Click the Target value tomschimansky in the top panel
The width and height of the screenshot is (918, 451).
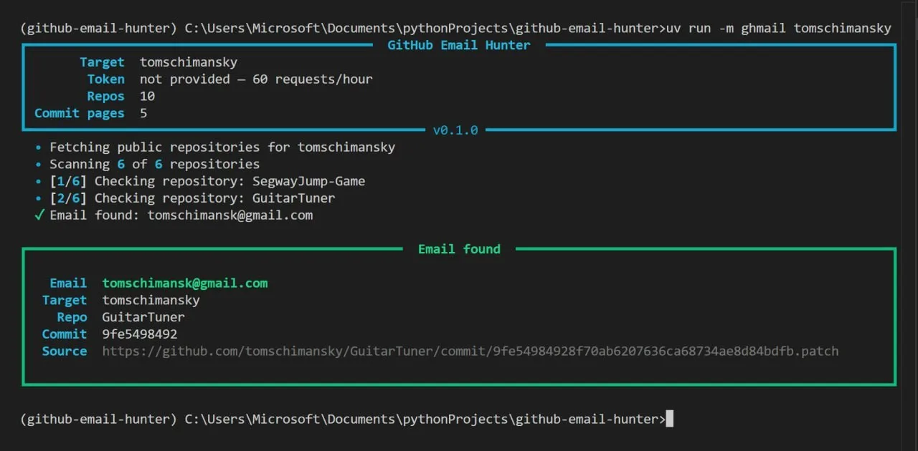[x=189, y=62]
